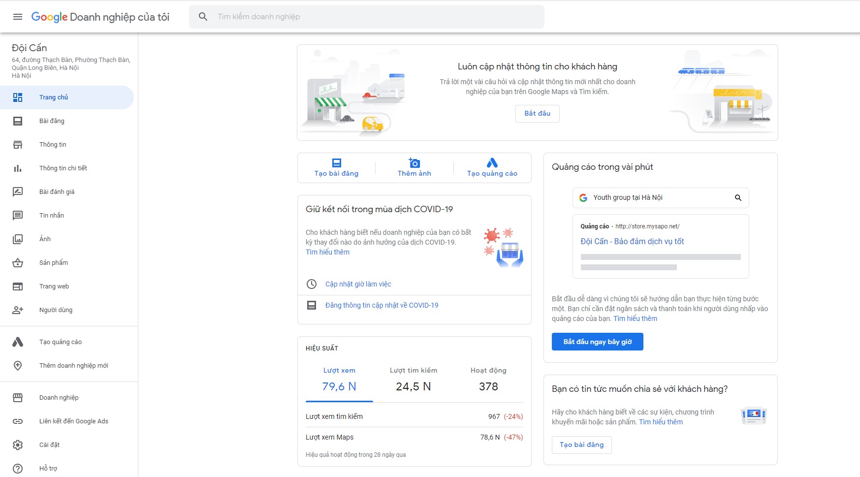Viewport: 860px width, 477px height.
Task: Click Đăng thông tin cập nhật về COVID-19 link
Action: [382, 305]
